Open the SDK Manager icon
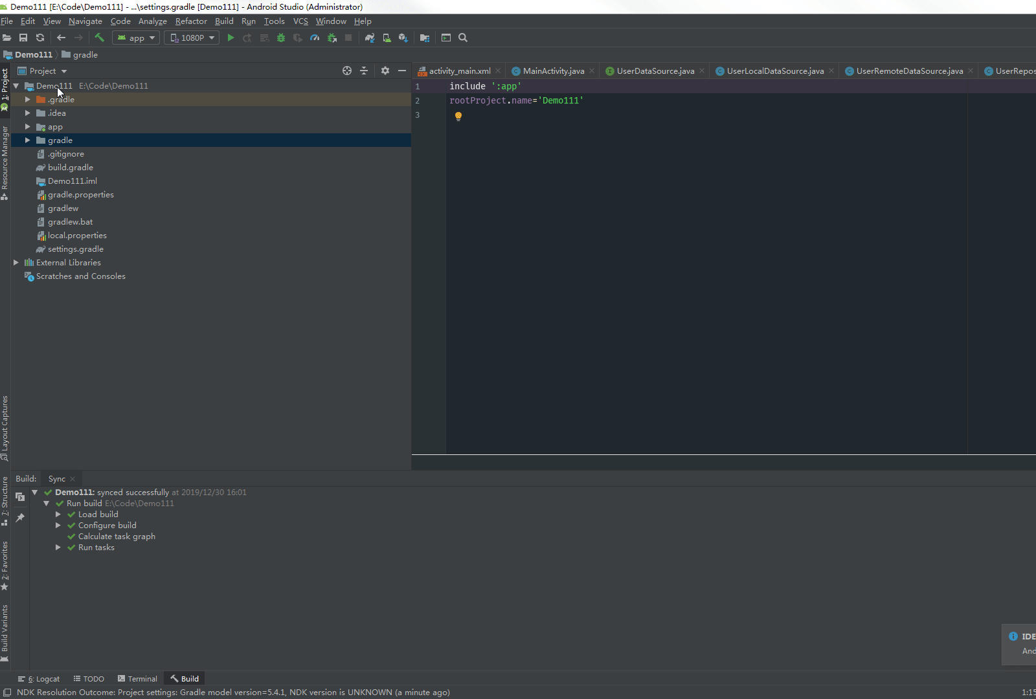Image resolution: width=1036 pixels, height=699 pixels. (403, 38)
